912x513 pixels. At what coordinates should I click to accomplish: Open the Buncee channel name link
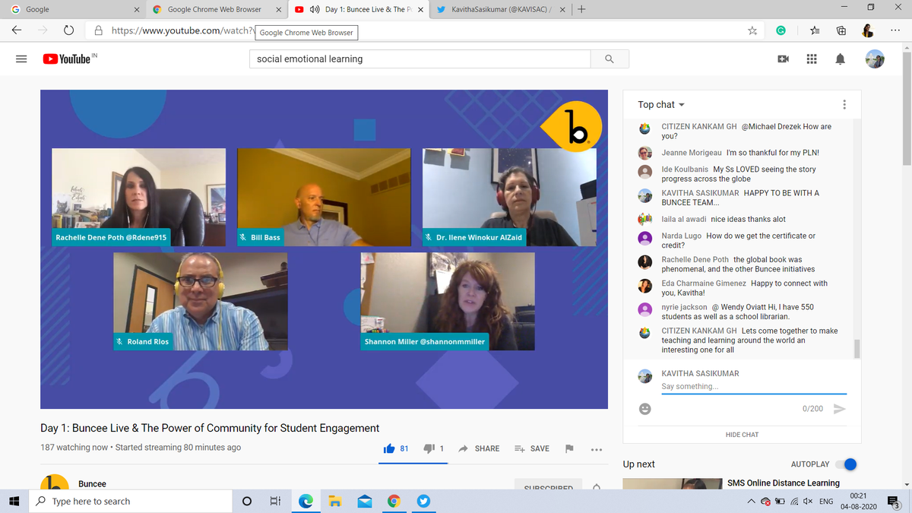click(92, 484)
